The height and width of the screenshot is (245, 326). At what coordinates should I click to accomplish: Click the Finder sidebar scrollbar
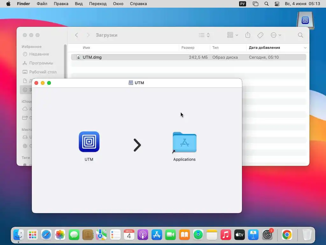(x=65, y=61)
